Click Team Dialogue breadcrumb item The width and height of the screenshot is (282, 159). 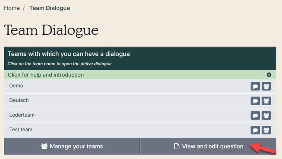point(50,8)
